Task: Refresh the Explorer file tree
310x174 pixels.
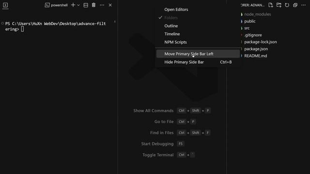Action: click(x=287, y=5)
